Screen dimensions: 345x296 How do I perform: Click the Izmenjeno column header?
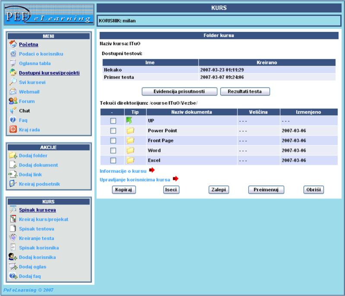[308, 112]
